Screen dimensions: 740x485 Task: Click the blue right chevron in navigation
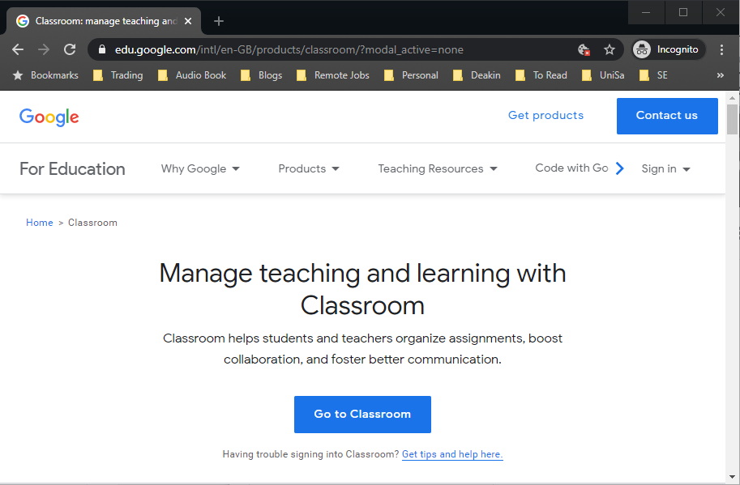point(620,168)
